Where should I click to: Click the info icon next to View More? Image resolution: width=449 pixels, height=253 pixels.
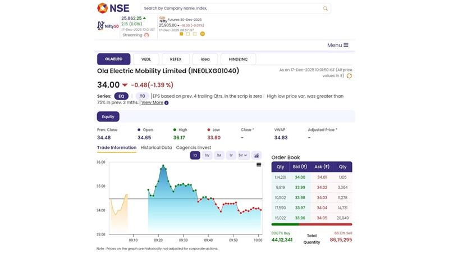point(167,103)
